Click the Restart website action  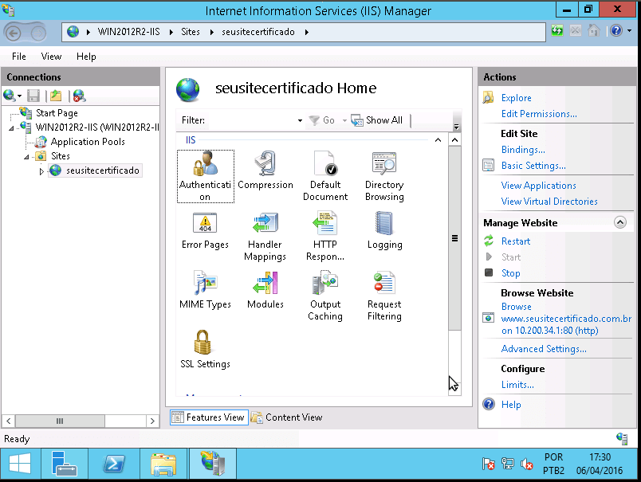(x=516, y=241)
